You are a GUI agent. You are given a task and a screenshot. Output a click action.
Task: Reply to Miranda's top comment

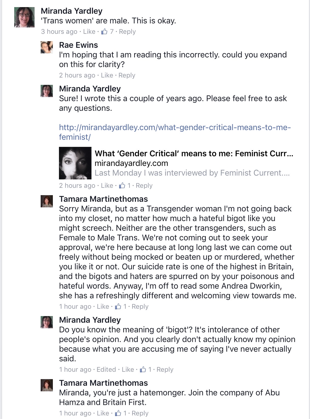pyautogui.click(x=127, y=32)
